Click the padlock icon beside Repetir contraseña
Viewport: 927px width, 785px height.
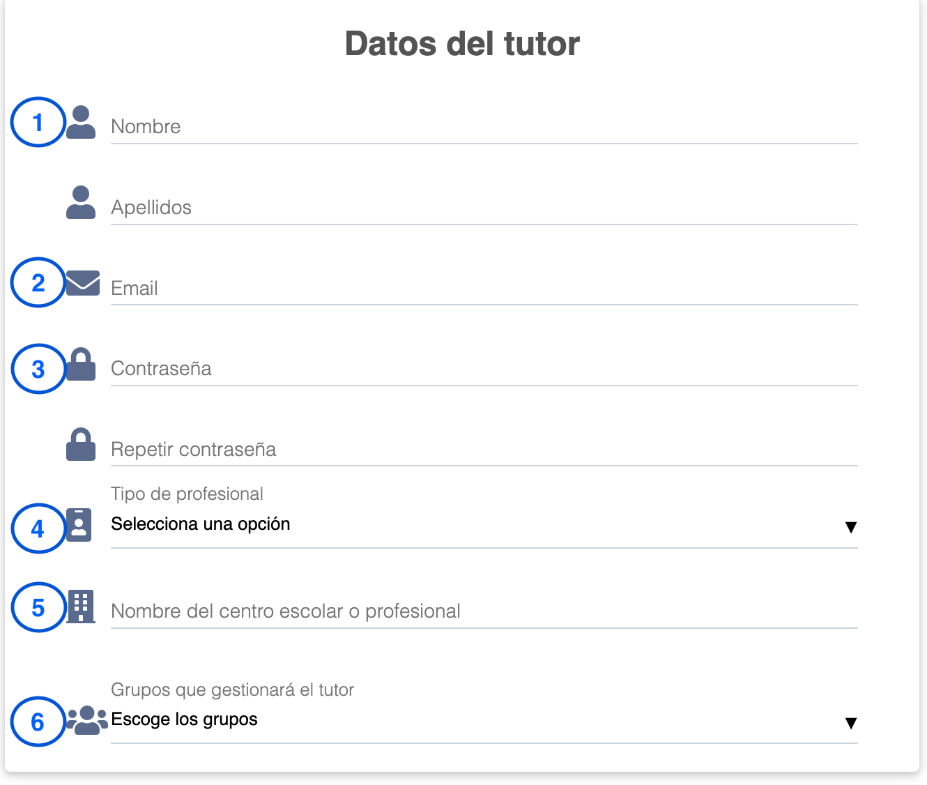click(x=81, y=445)
